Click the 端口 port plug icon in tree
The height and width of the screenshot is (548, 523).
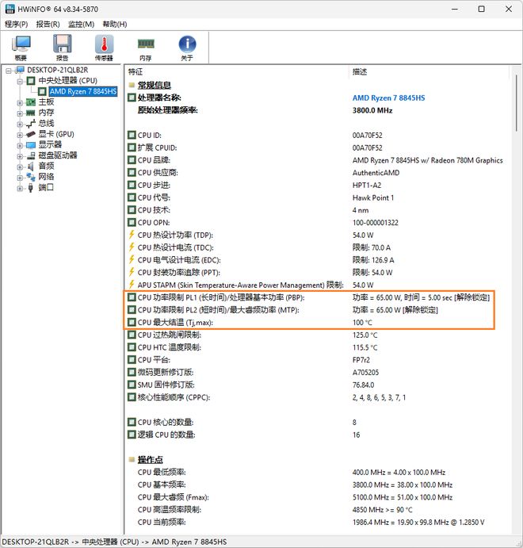[x=31, y=188]
